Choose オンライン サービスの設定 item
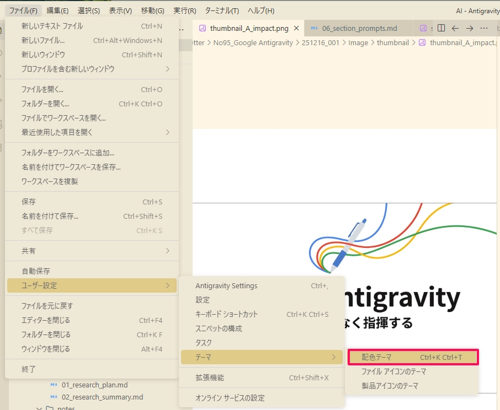This screenshot has width=500, height=410. point(262,398)
